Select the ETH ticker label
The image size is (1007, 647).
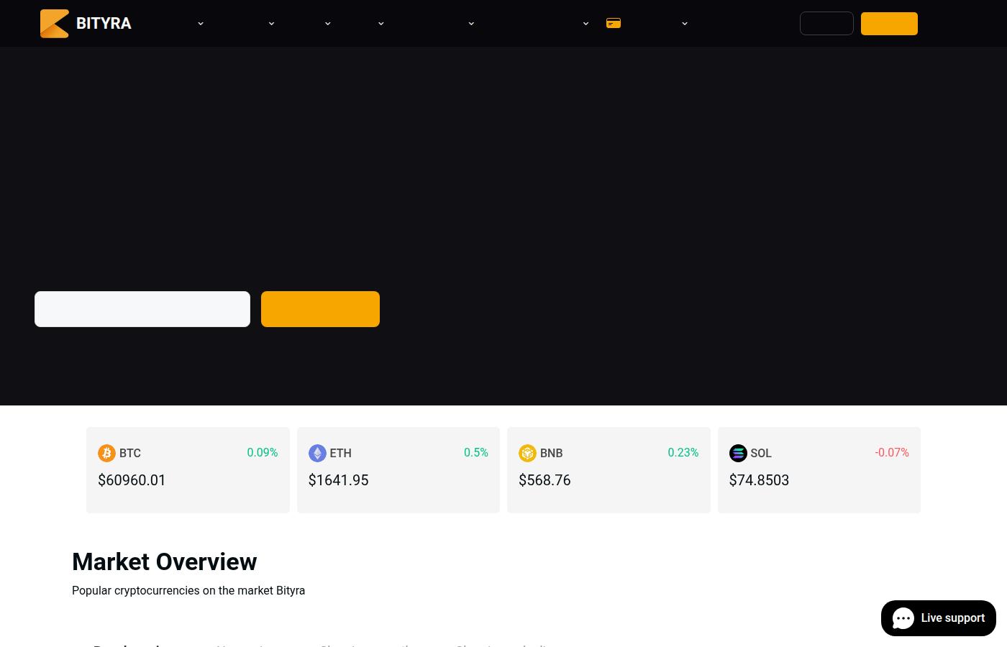click(x=340, y=453)
